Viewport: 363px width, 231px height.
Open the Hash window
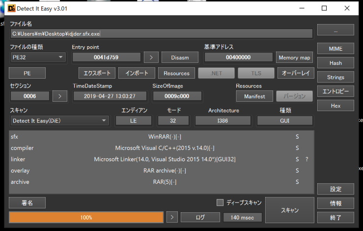coord(335,63)
